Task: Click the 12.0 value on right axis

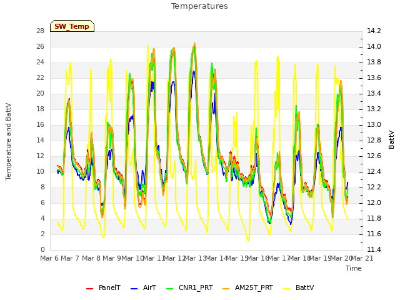Action: 374,202
